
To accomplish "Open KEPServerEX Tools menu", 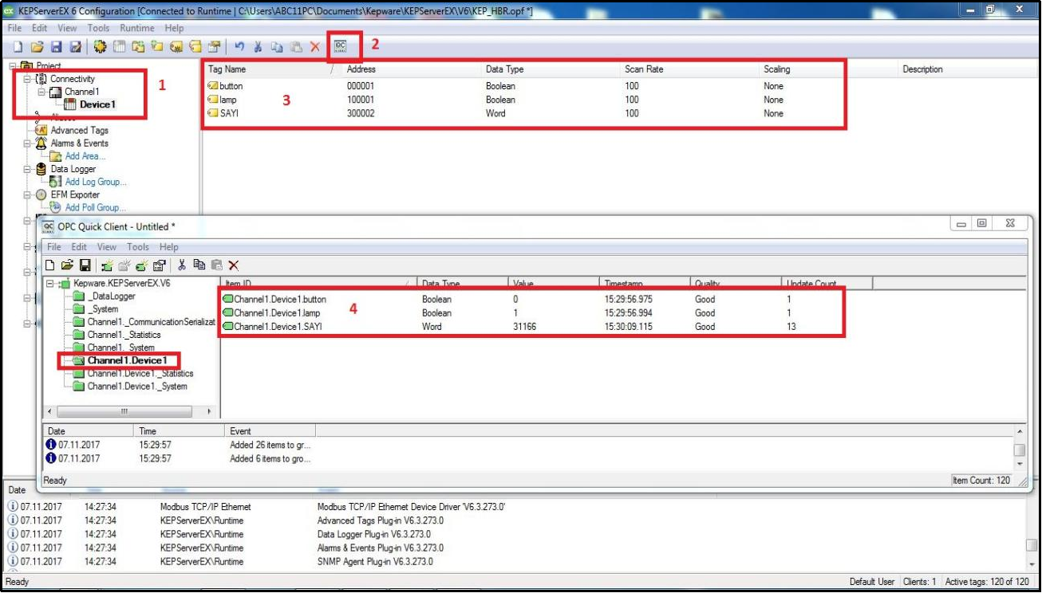I will pyautogui.click(x=98, y=28).
